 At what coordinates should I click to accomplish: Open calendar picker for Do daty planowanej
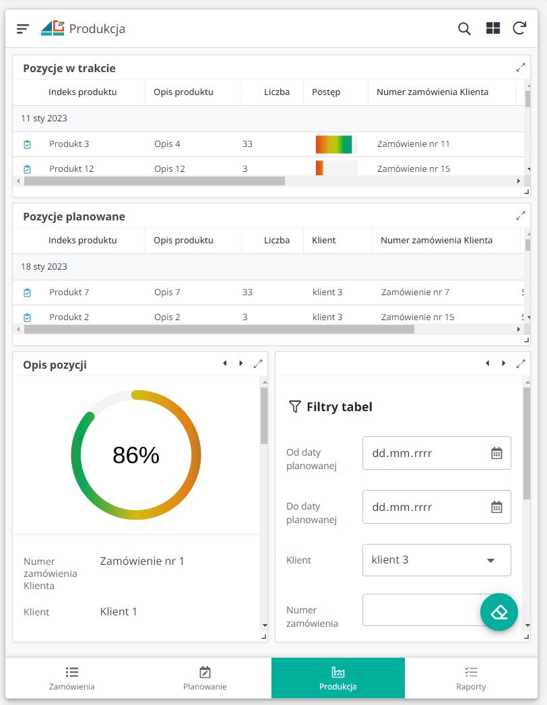(x=496, y=507)
